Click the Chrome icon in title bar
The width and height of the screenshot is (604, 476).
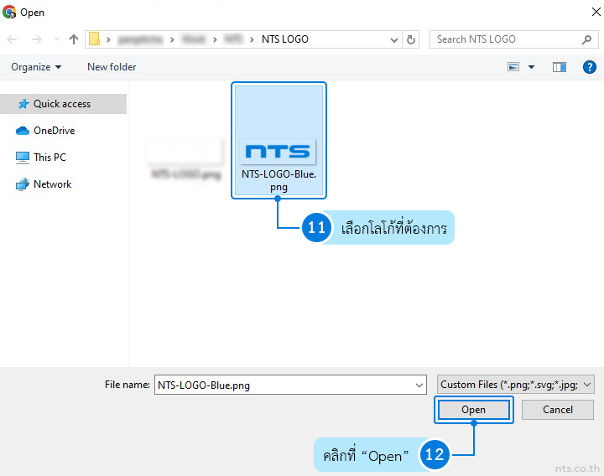tap(9, 13)
